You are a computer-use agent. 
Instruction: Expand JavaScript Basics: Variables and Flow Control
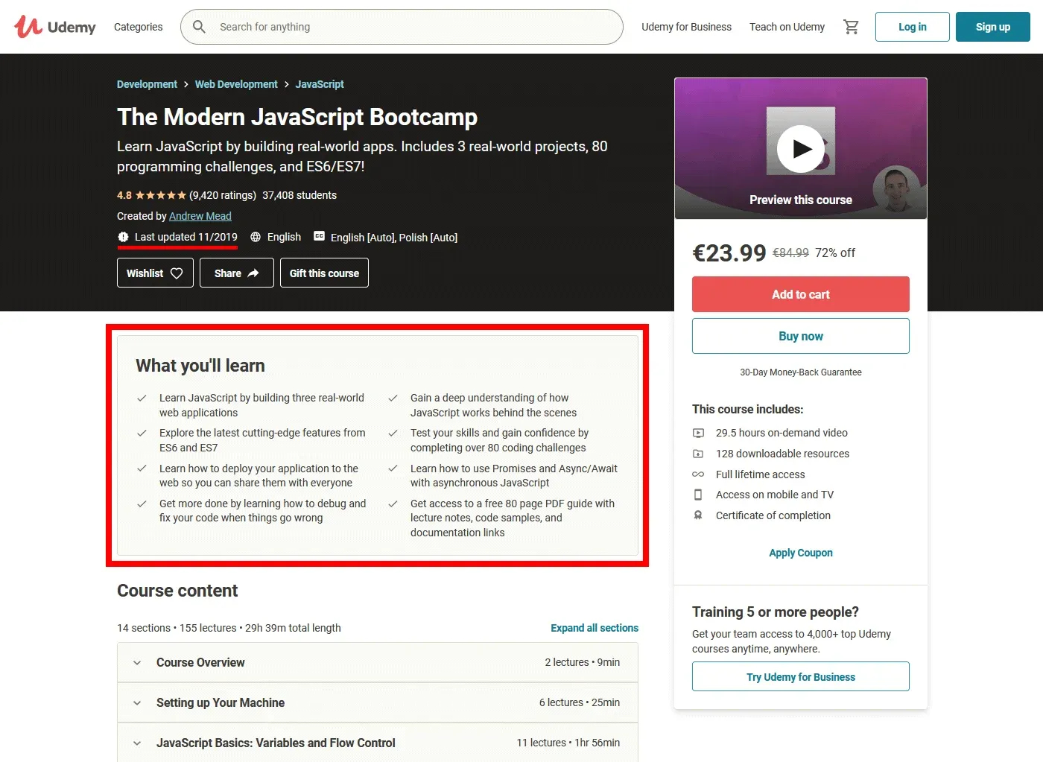click(378, 743)
